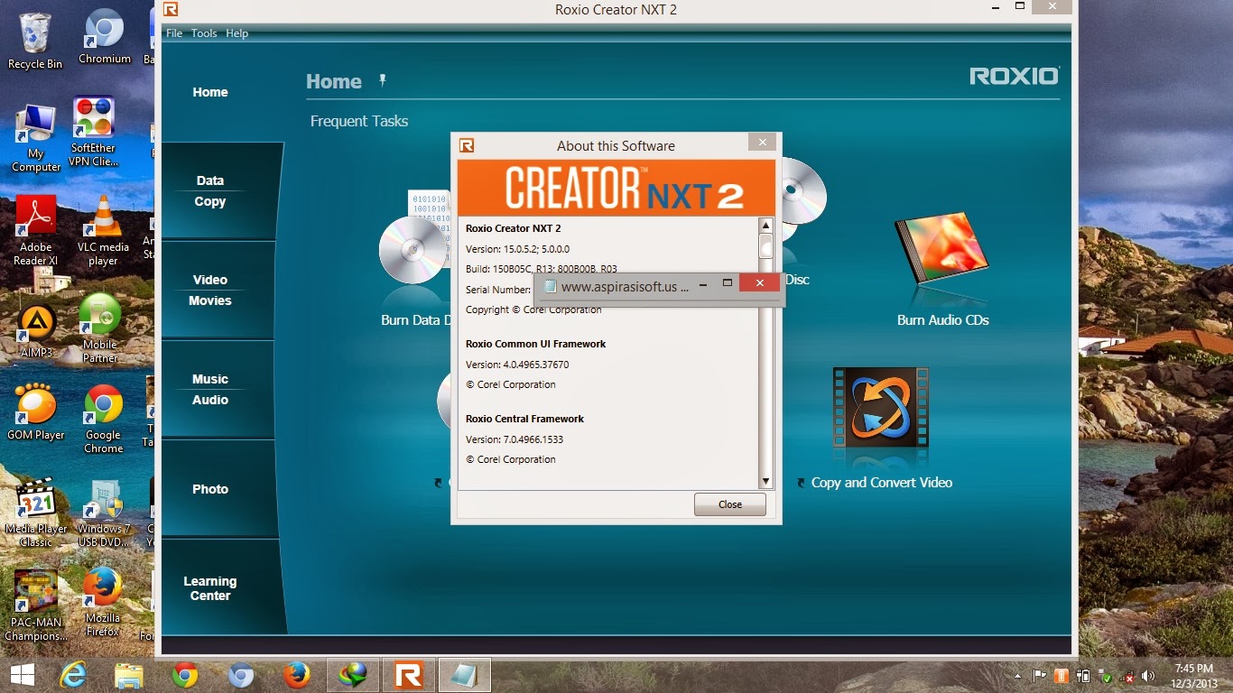Switch to the Data Copy tab
This screenshot has height=693, width=1233.
coord(210,190)
